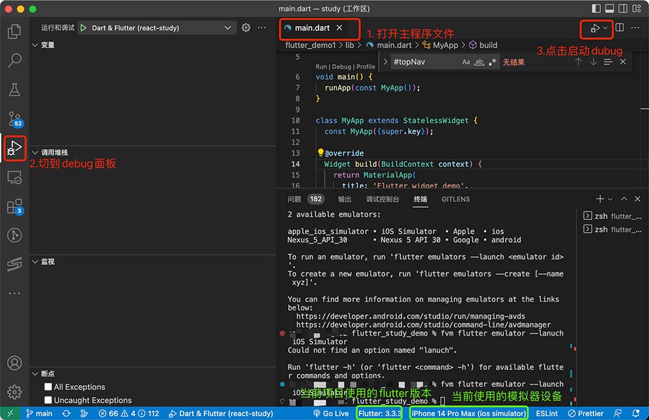Switch to the 调试控制台 panel tab
Image resolution: width=649 pixels, height=420 pixels.
382,199
